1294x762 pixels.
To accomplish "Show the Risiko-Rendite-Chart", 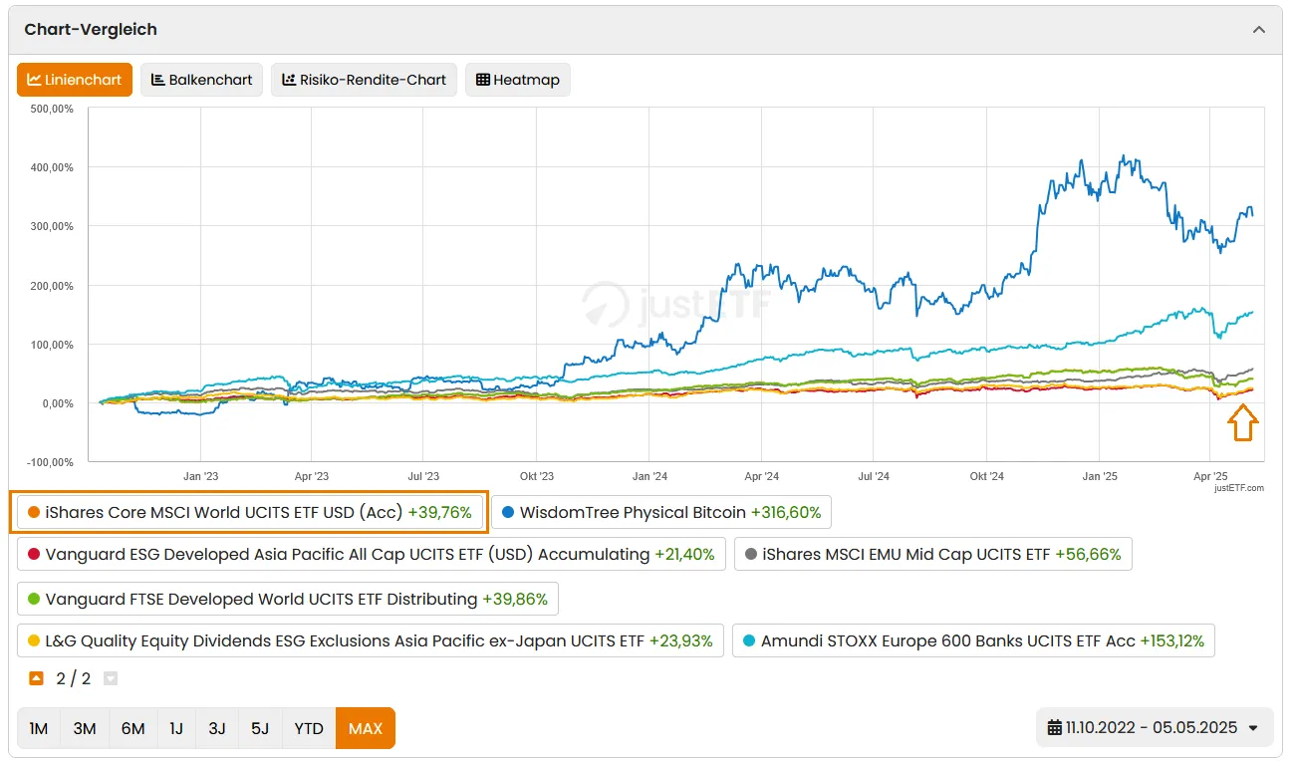I will click(364, 80).
